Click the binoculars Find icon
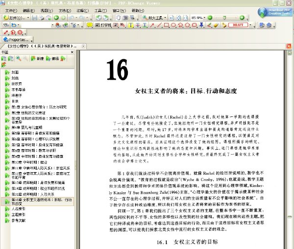294x249 pixels. [x=6, y=25]
